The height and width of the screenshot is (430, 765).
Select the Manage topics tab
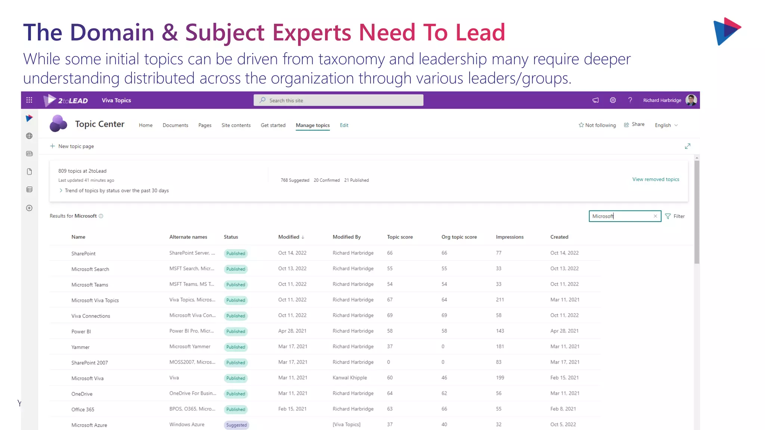click(313, 125)
